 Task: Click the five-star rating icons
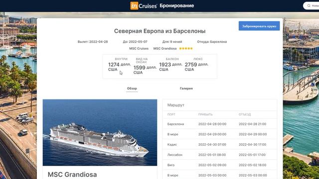(x=186, y=49)
